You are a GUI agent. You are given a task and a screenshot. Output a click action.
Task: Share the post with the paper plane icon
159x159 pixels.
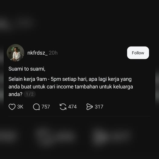tap(89, 107)
